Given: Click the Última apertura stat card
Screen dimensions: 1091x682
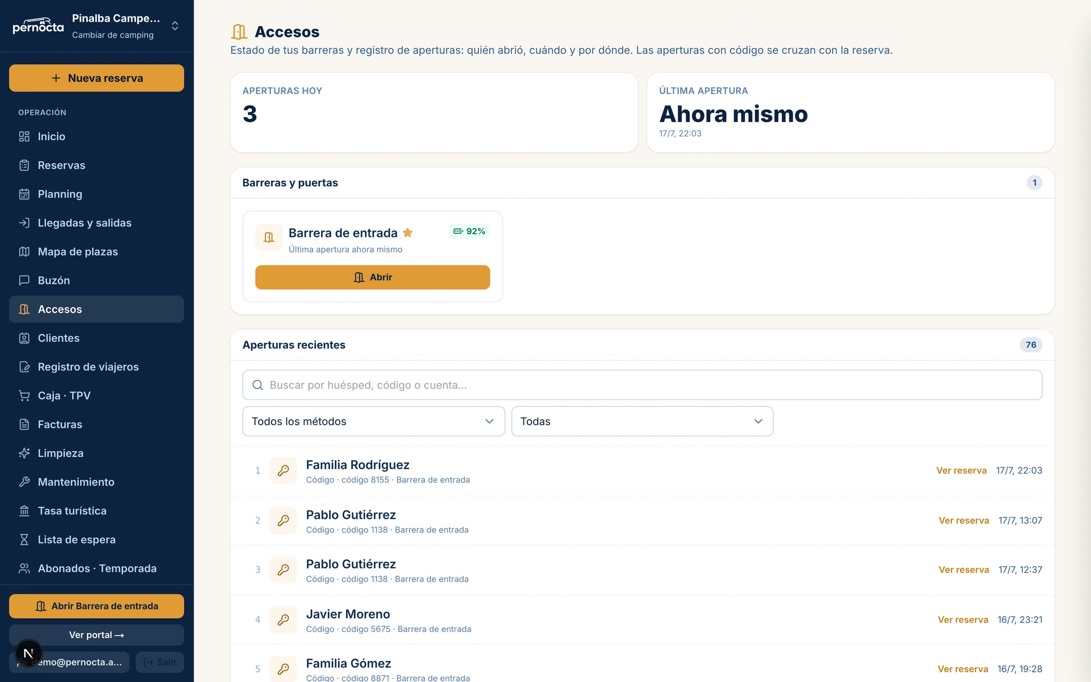Looking at the screenshot, I should pyautogui.click(x=851, y=113).
